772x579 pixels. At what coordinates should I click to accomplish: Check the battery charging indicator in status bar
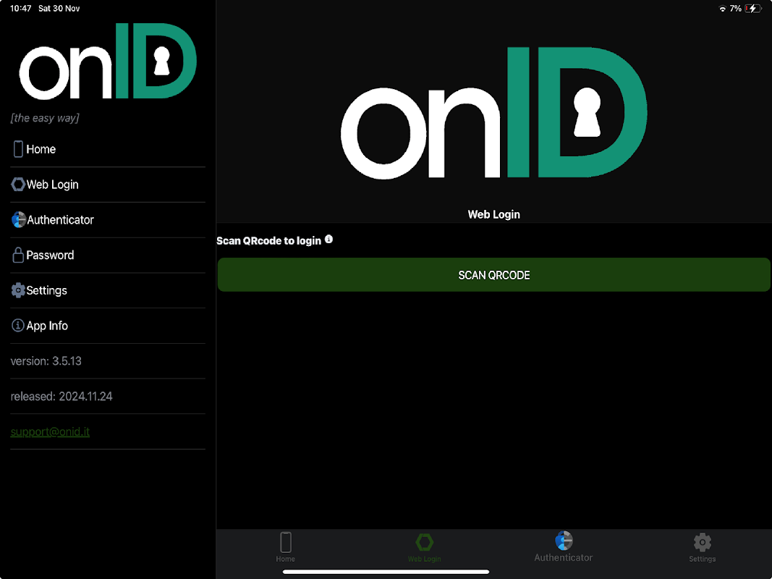752,9
